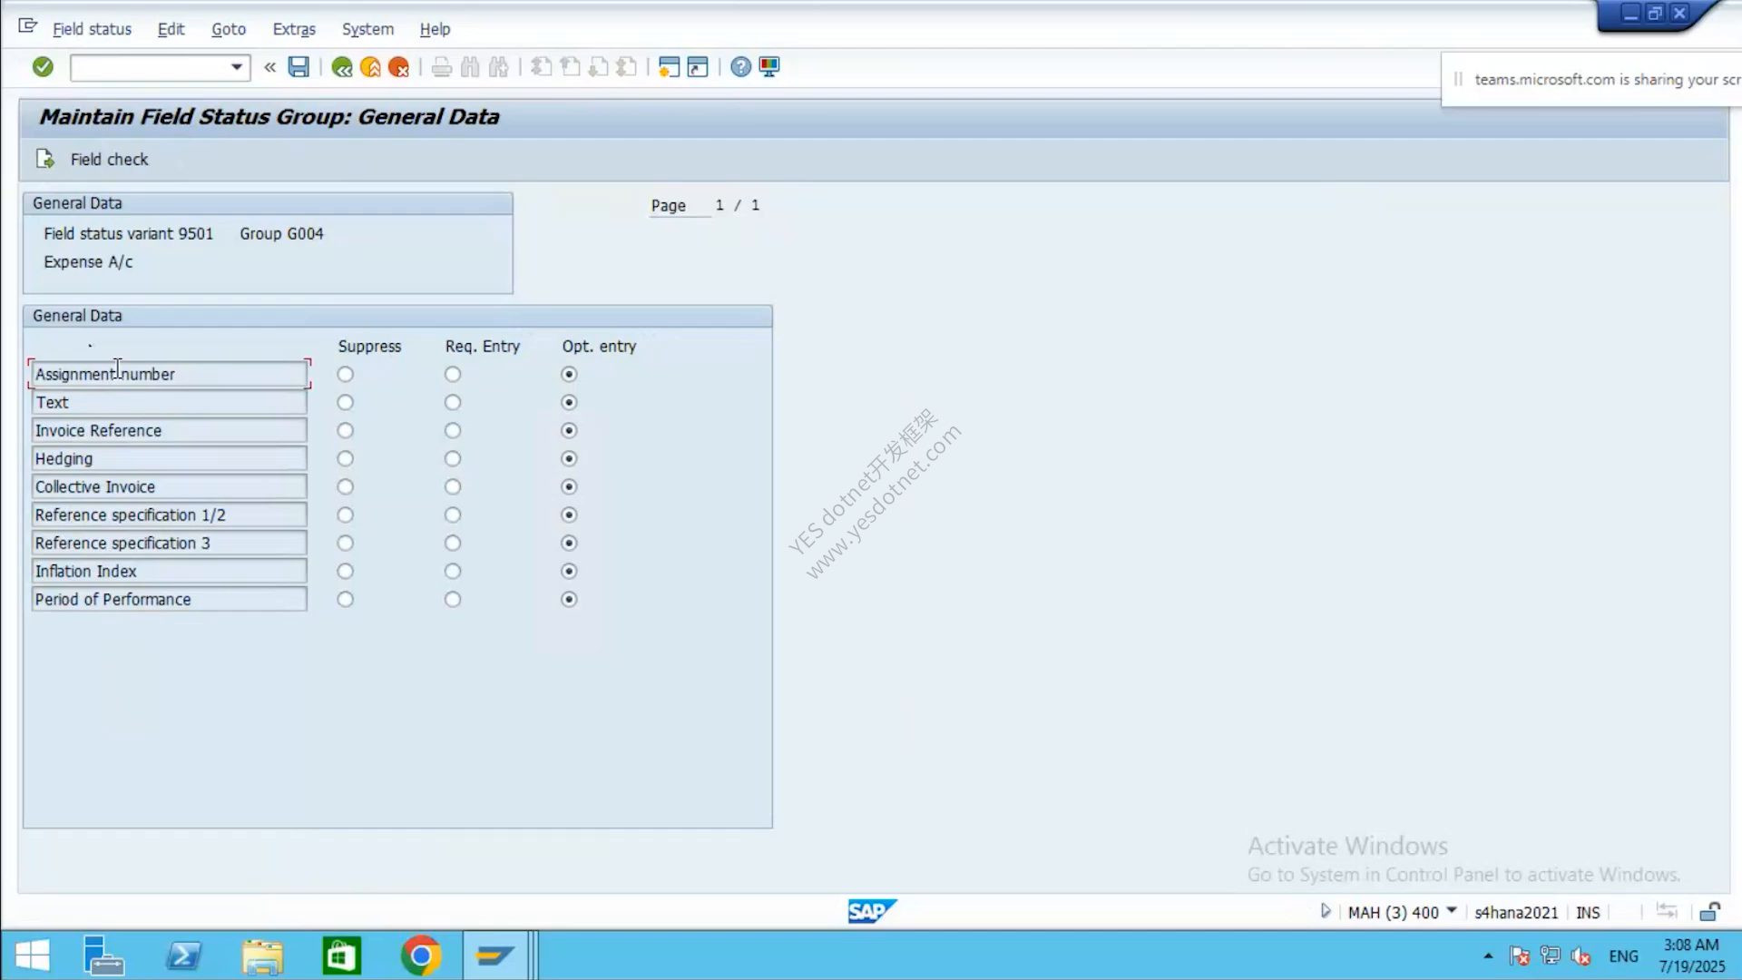Click the Customize Local Layout monitor icon

[x=769, y=67]
